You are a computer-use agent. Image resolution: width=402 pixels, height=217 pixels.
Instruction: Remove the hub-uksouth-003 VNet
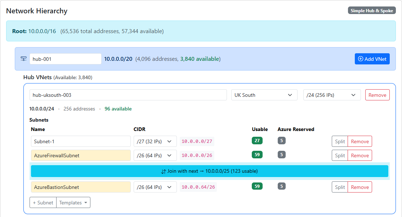click(377, 95)
